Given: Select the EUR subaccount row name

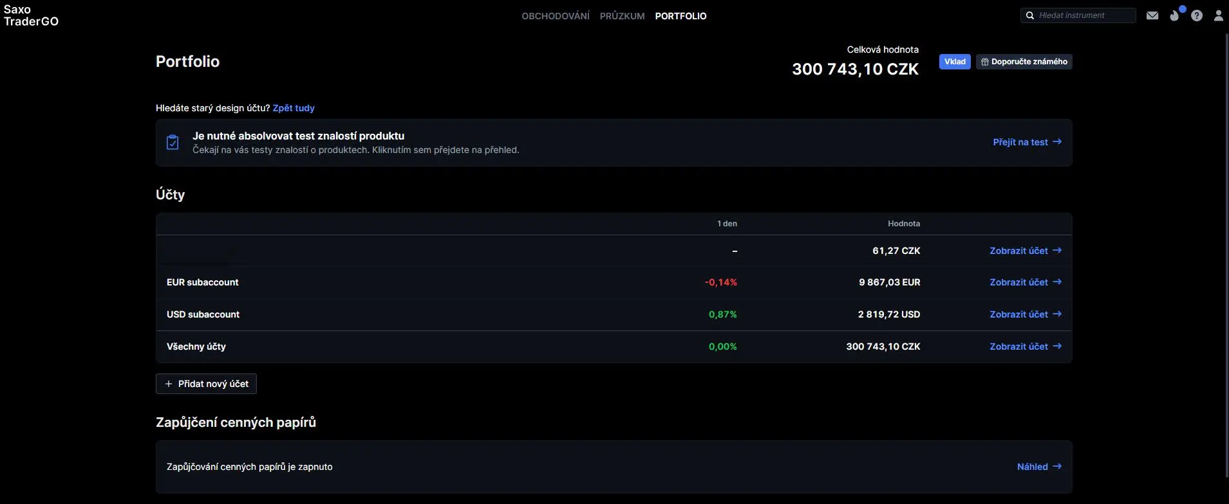Looking at the screenshot, I should pos(202,282).
